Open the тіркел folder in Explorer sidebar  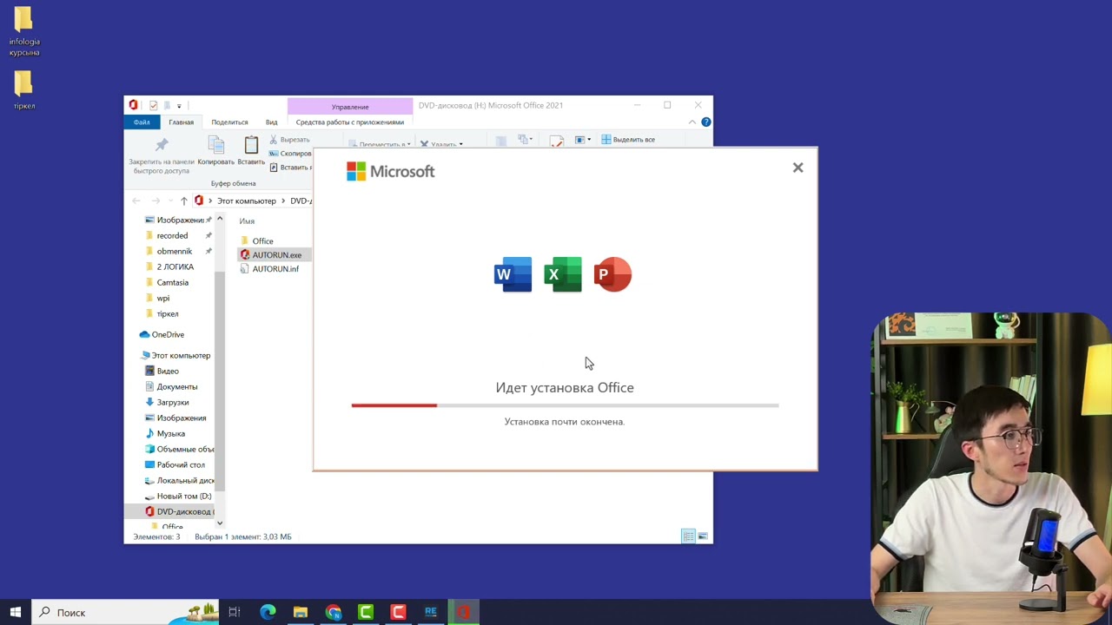point(167,314)
